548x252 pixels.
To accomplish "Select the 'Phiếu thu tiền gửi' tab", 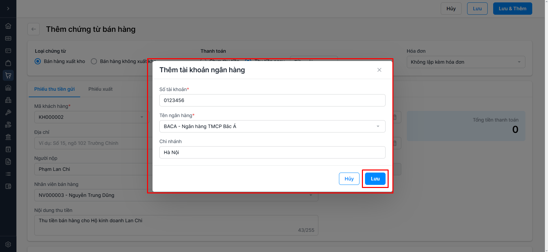I will 54,89.
